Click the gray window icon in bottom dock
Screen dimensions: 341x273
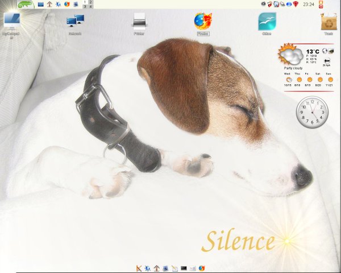pyautogui.click(x=193, y=268)
